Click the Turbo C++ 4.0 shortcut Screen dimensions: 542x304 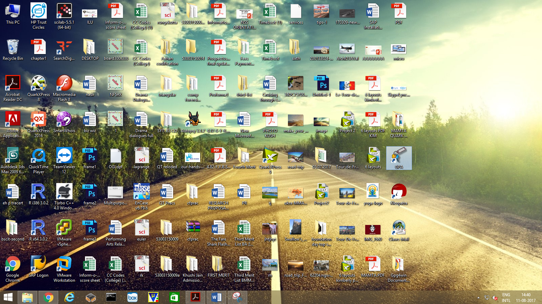(64, 193)
